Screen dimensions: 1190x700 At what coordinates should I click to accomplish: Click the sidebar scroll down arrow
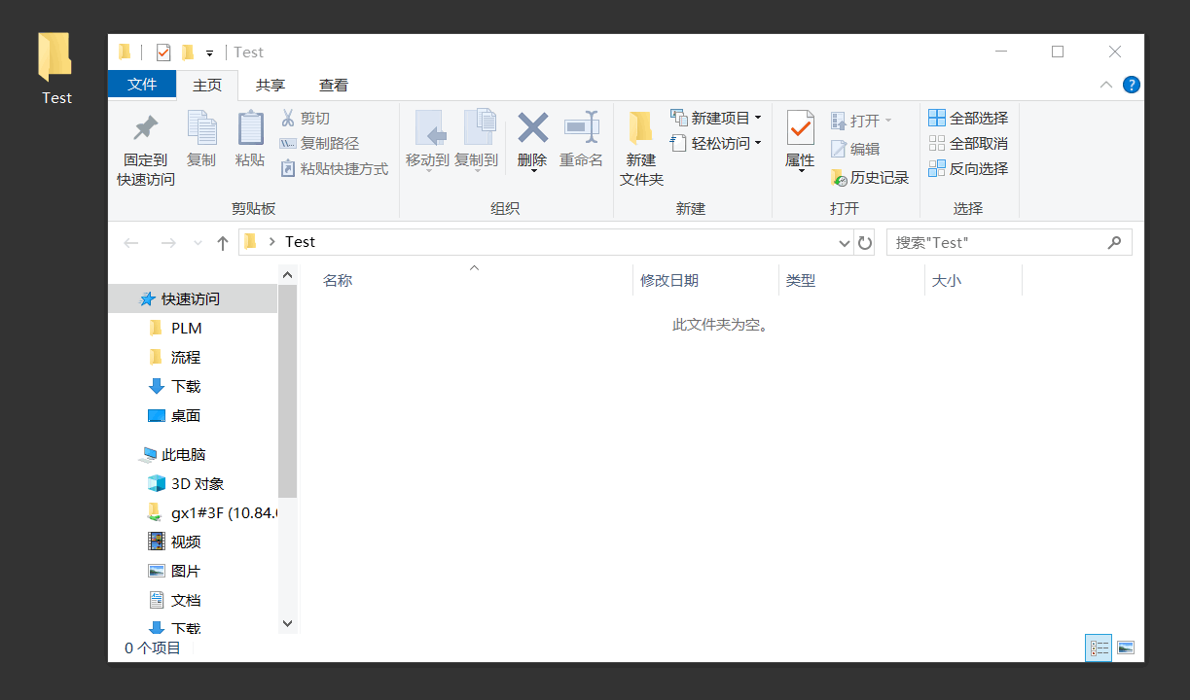(x=287, y=623)
